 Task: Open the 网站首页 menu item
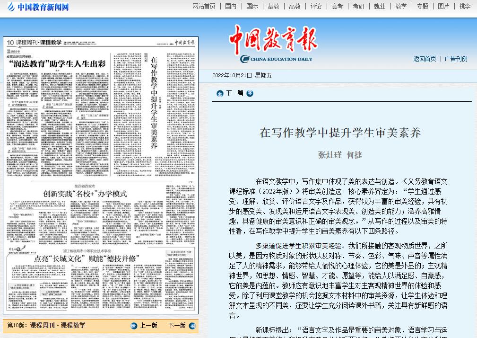click(204, 6)
